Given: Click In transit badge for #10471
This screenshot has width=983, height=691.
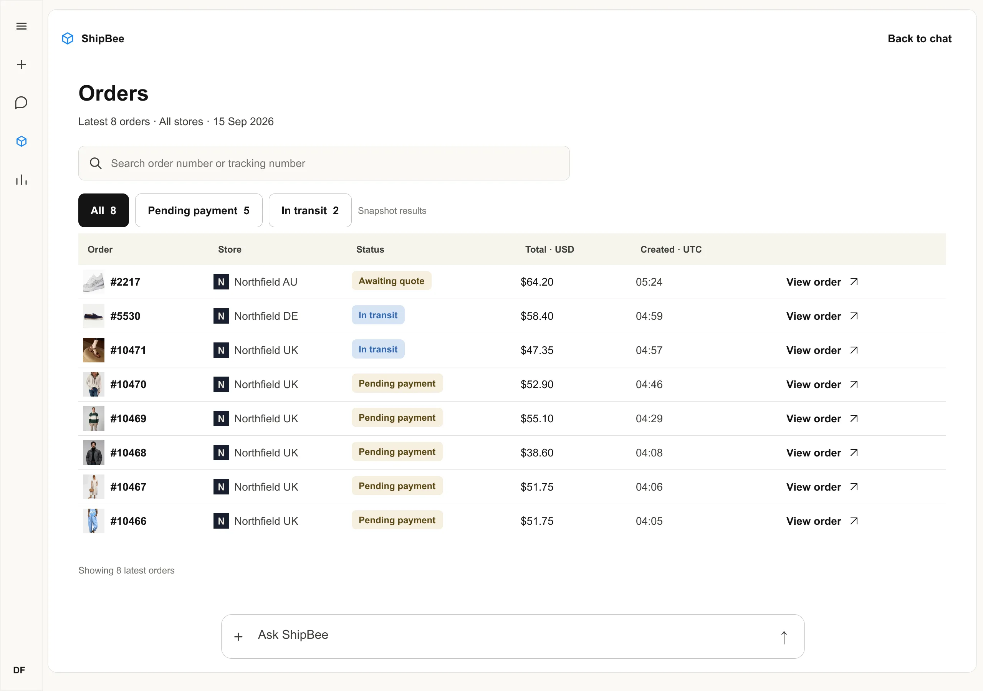Looking at the screenshot, I should tap(378, 349).
